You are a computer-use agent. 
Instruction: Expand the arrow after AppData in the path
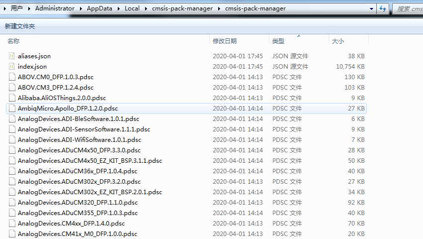point(118,8)
